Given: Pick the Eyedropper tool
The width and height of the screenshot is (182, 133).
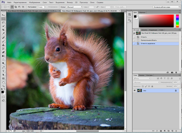Looking at the screenshot, I should coord(3,34).
